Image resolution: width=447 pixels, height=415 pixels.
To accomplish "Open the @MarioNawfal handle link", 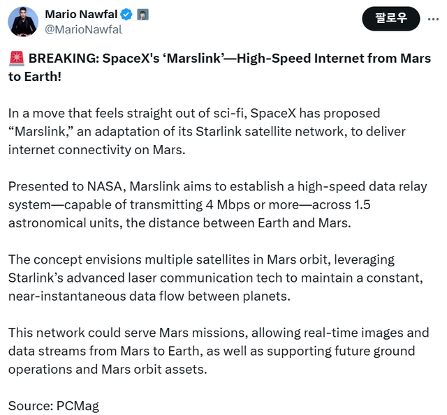I will coord(83,29).
